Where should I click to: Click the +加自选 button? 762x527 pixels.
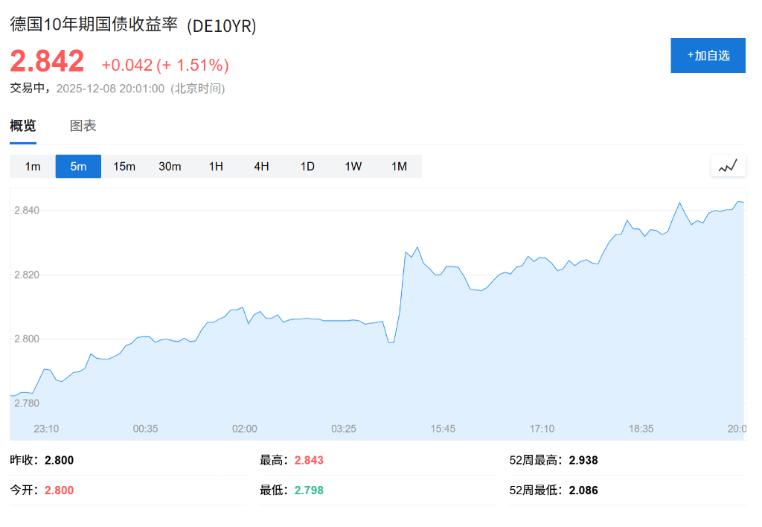pos(708,55)
